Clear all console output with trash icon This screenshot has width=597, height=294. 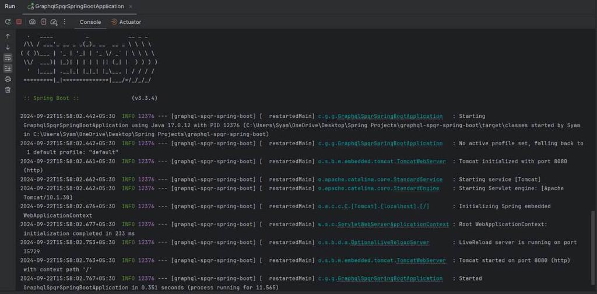click(x=8, y=90)
